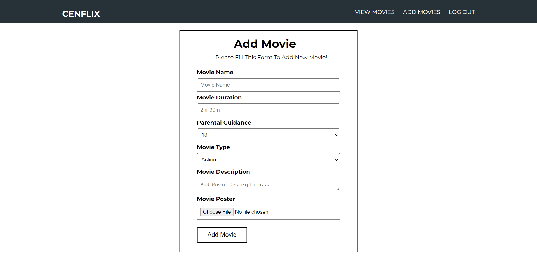Click the Parental Guidance label text

click(224, 123)
